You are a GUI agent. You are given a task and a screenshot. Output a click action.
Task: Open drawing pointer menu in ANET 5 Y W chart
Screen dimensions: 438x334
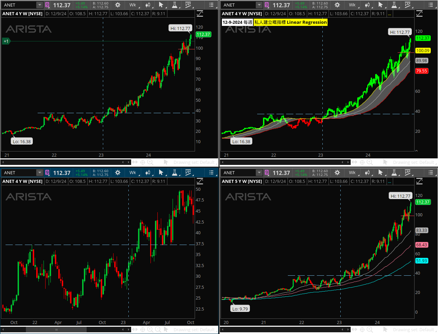click(x=381, y=173)
